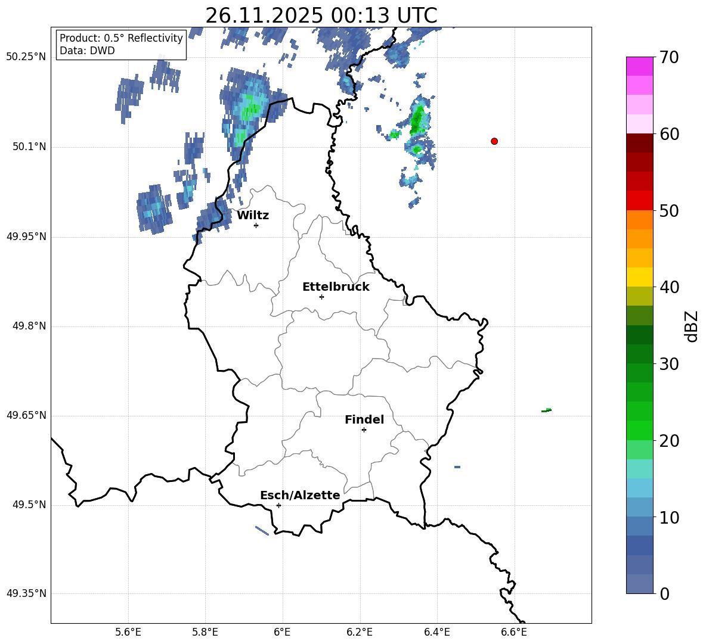Click the 50.1°N latitude label
The height and width of the screenshot is (644, 706).
pyautogui.click(x=29, y=147)
